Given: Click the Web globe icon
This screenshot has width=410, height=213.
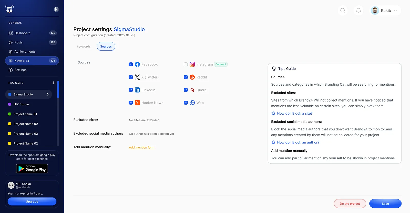Looking at the screenshot, I should pyautogui.click(x=192, y=103).
